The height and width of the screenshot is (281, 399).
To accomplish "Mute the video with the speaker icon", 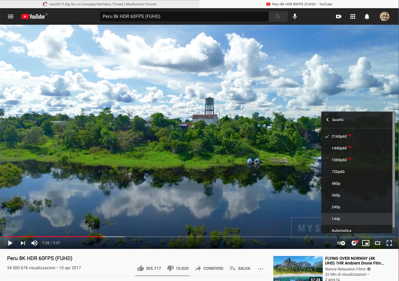I will (x=34, y=243).
